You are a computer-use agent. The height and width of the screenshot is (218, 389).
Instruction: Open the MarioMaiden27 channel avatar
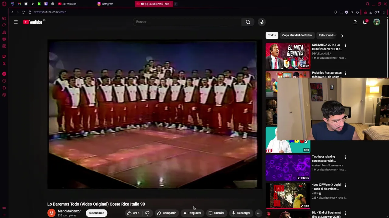(x=51, y=213)
